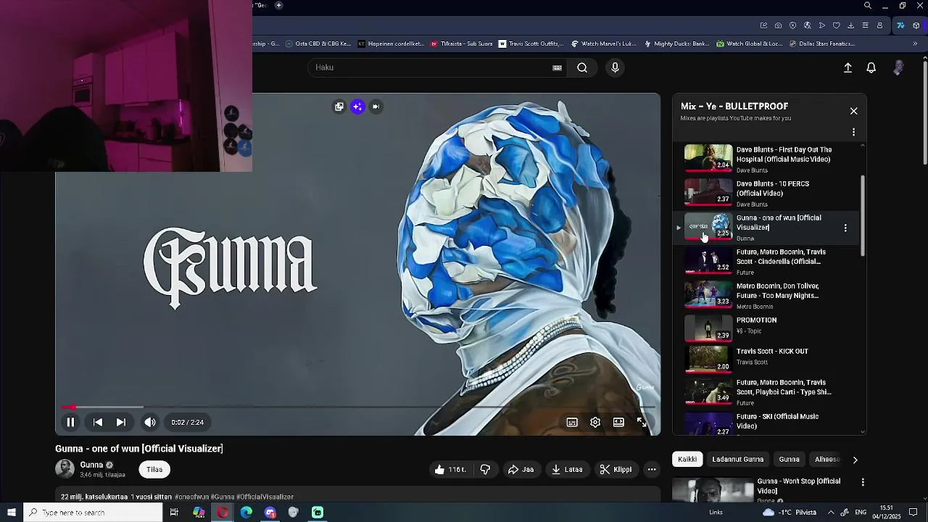Select the Gunna filter chip
Viewport: 928px width, 522px height.
[x=789, y=459]
